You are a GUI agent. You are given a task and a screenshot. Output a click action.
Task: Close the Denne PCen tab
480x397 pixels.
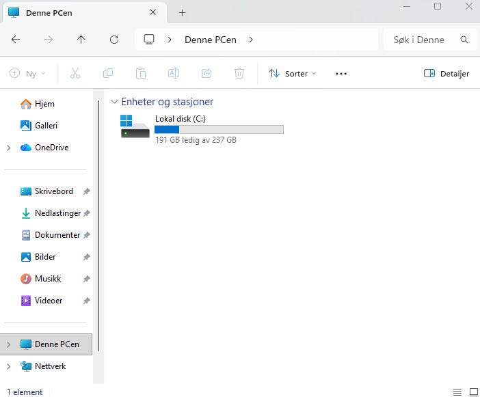152,12
